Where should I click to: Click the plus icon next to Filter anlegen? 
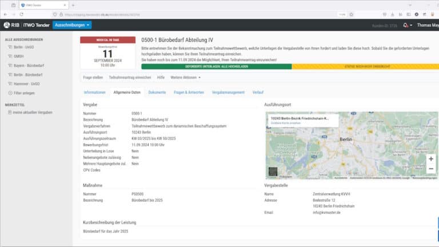[x=10, y=93]
